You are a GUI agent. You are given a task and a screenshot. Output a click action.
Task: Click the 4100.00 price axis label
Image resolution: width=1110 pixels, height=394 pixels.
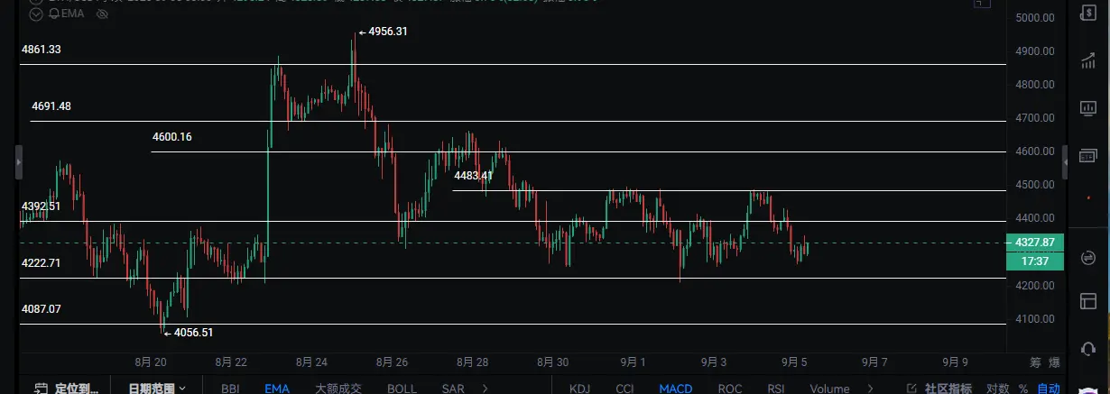[x=1035, y=319]
